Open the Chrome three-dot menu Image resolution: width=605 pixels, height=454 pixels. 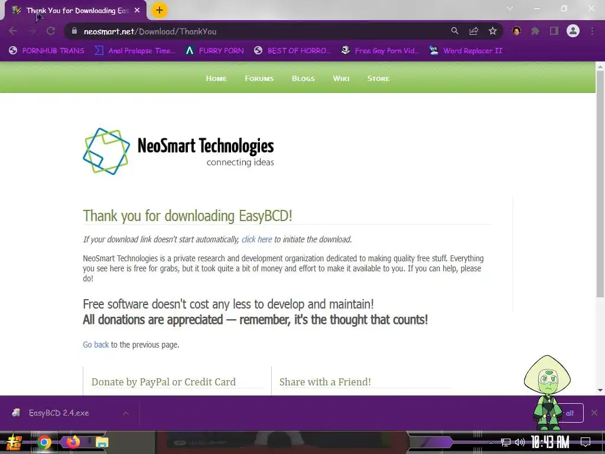[592, 31]
